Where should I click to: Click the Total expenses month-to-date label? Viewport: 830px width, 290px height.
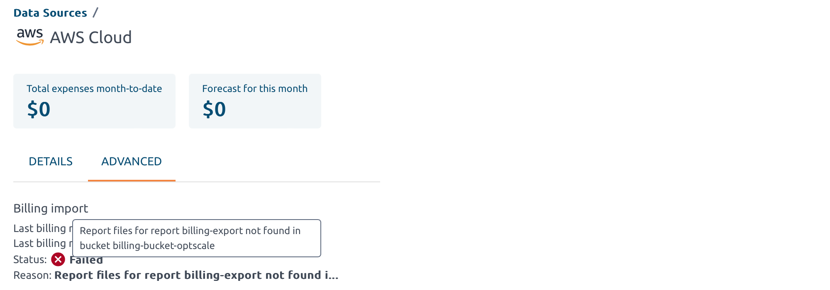(94, 89)
